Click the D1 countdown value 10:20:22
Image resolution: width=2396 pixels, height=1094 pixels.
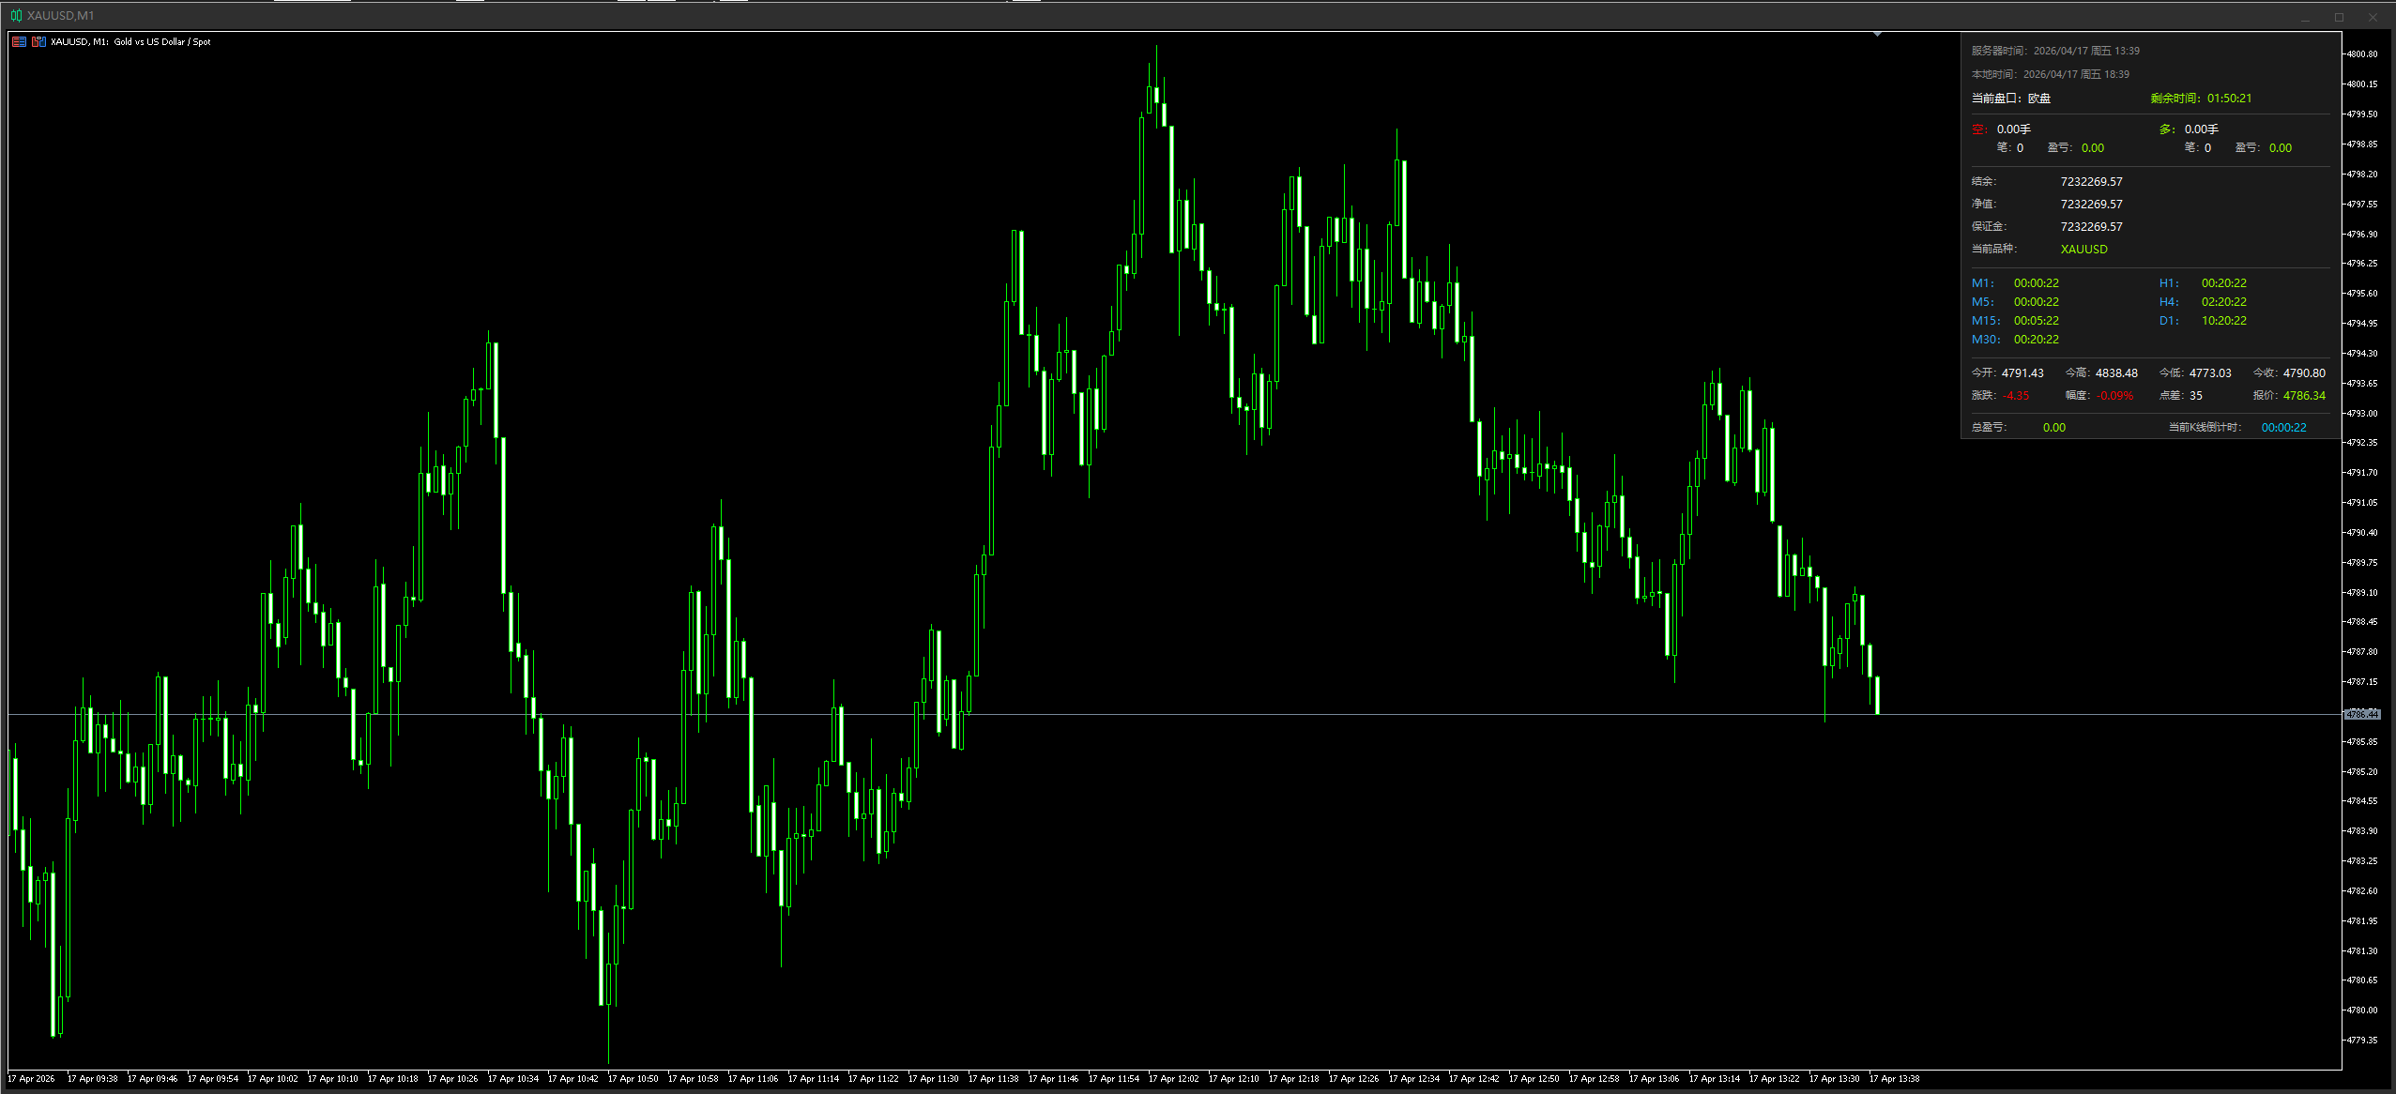pyautogui.click(x=2223, y=321)
